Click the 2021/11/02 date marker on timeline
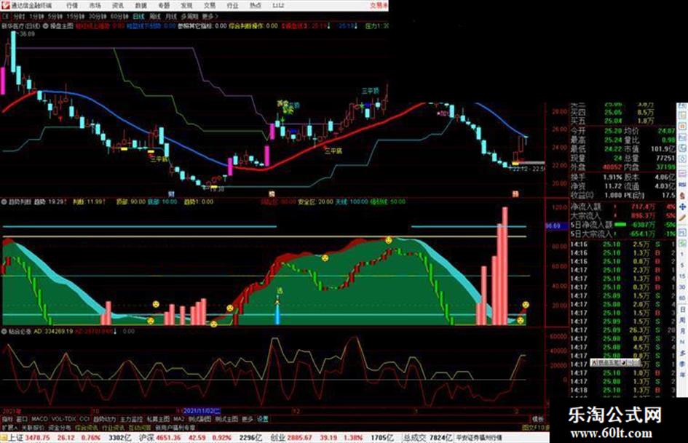688x443 pixels. coord(202,412)
